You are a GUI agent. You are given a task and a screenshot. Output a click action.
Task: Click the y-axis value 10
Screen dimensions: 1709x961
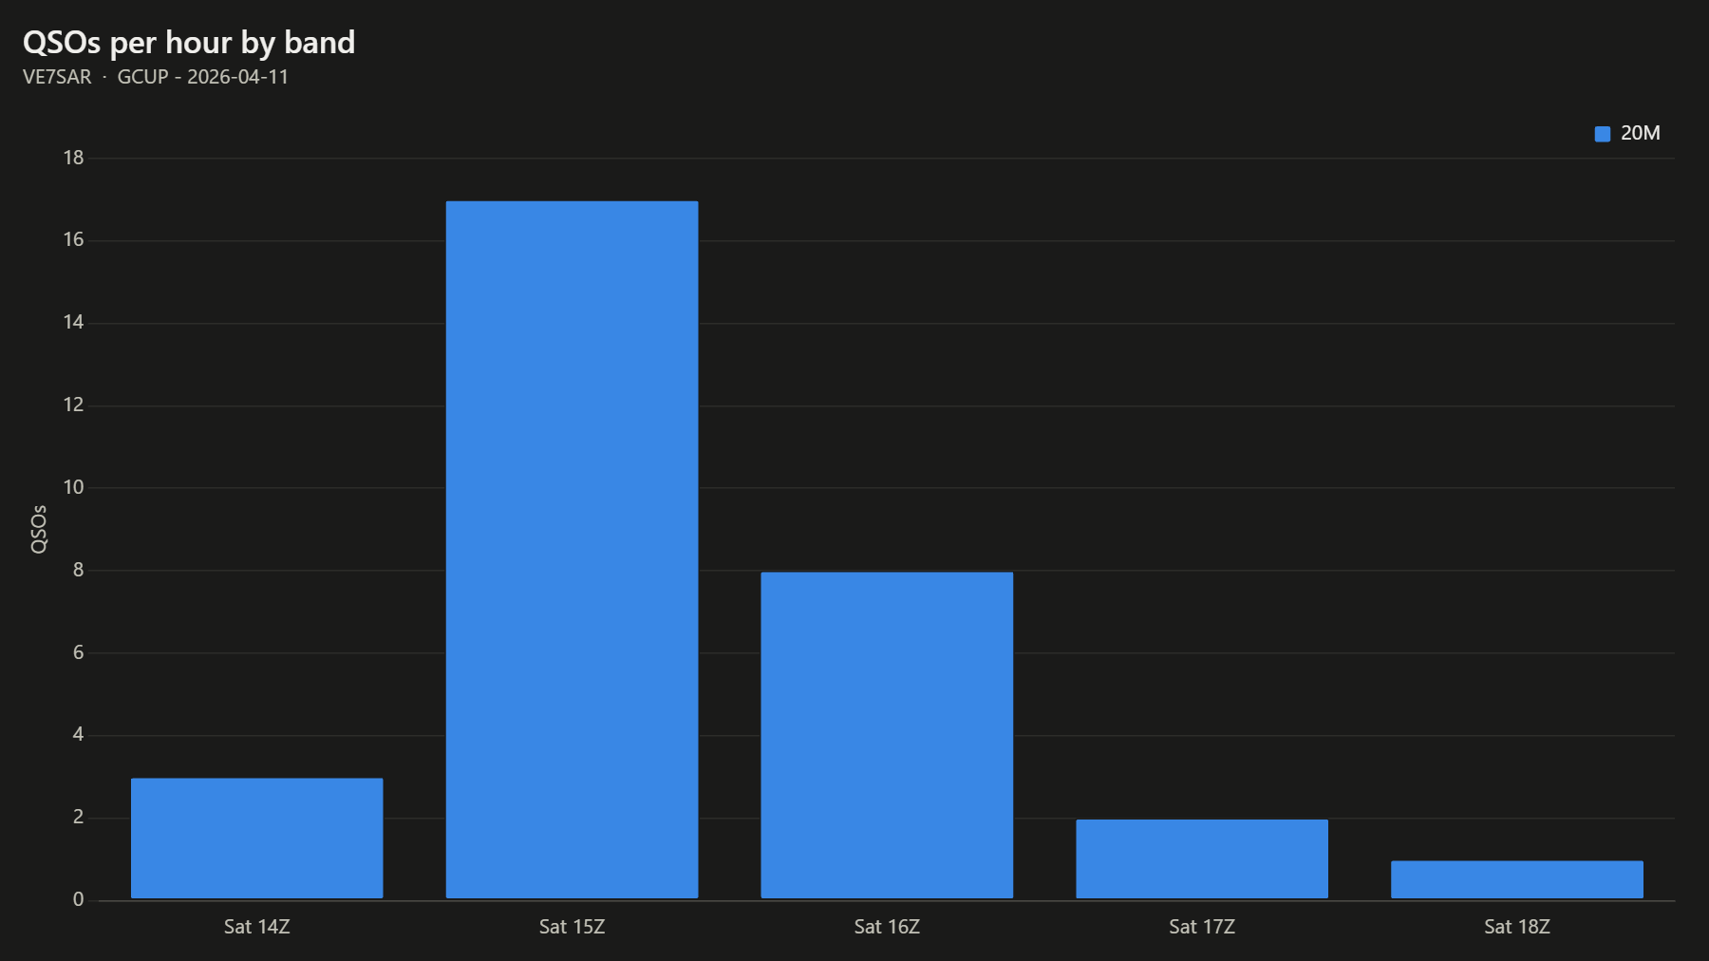point(73,488)
